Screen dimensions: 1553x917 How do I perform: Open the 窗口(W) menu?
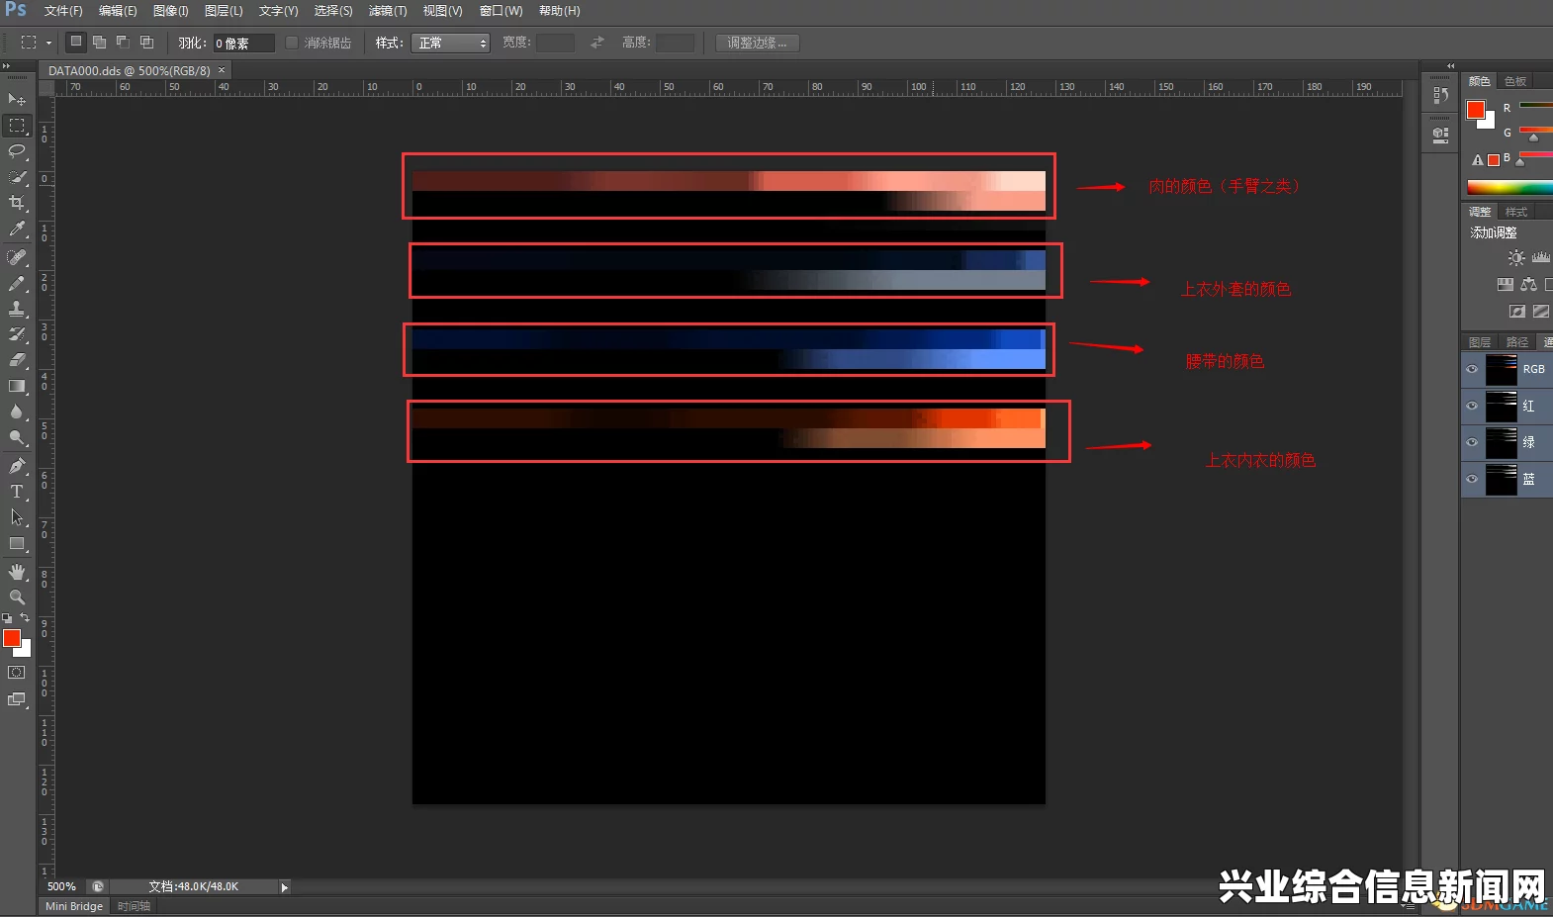[502, 11]
